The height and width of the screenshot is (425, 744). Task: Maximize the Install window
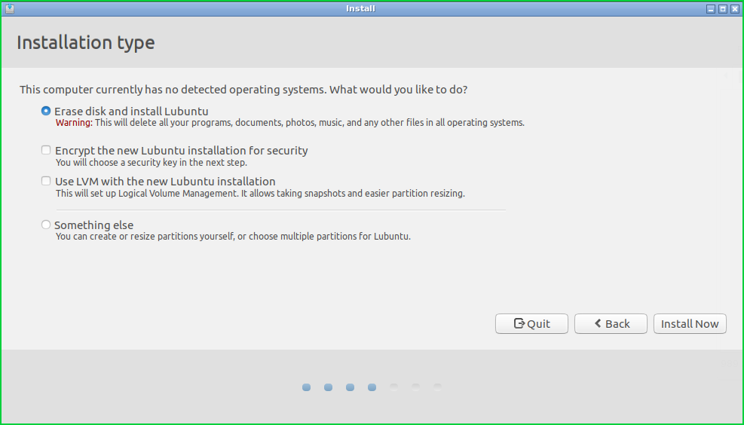coord(723,9)
